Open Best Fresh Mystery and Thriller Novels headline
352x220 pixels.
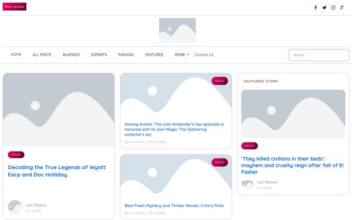pos(174,206)
